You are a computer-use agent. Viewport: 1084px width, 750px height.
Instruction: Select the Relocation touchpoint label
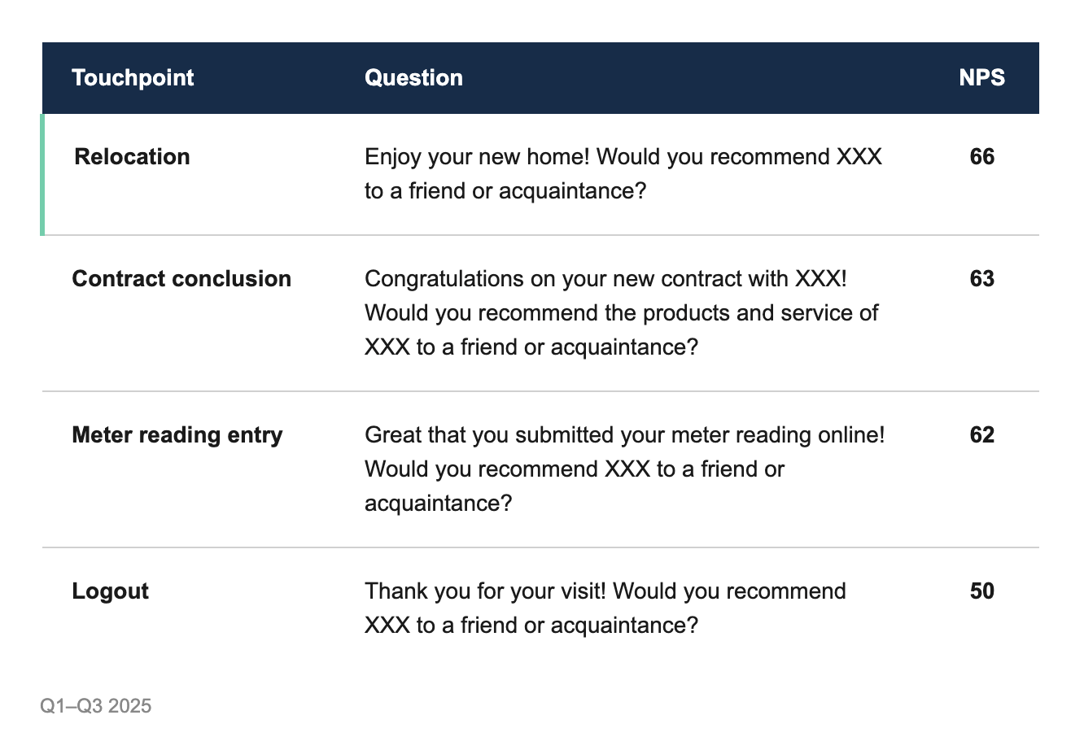(132, 157)
